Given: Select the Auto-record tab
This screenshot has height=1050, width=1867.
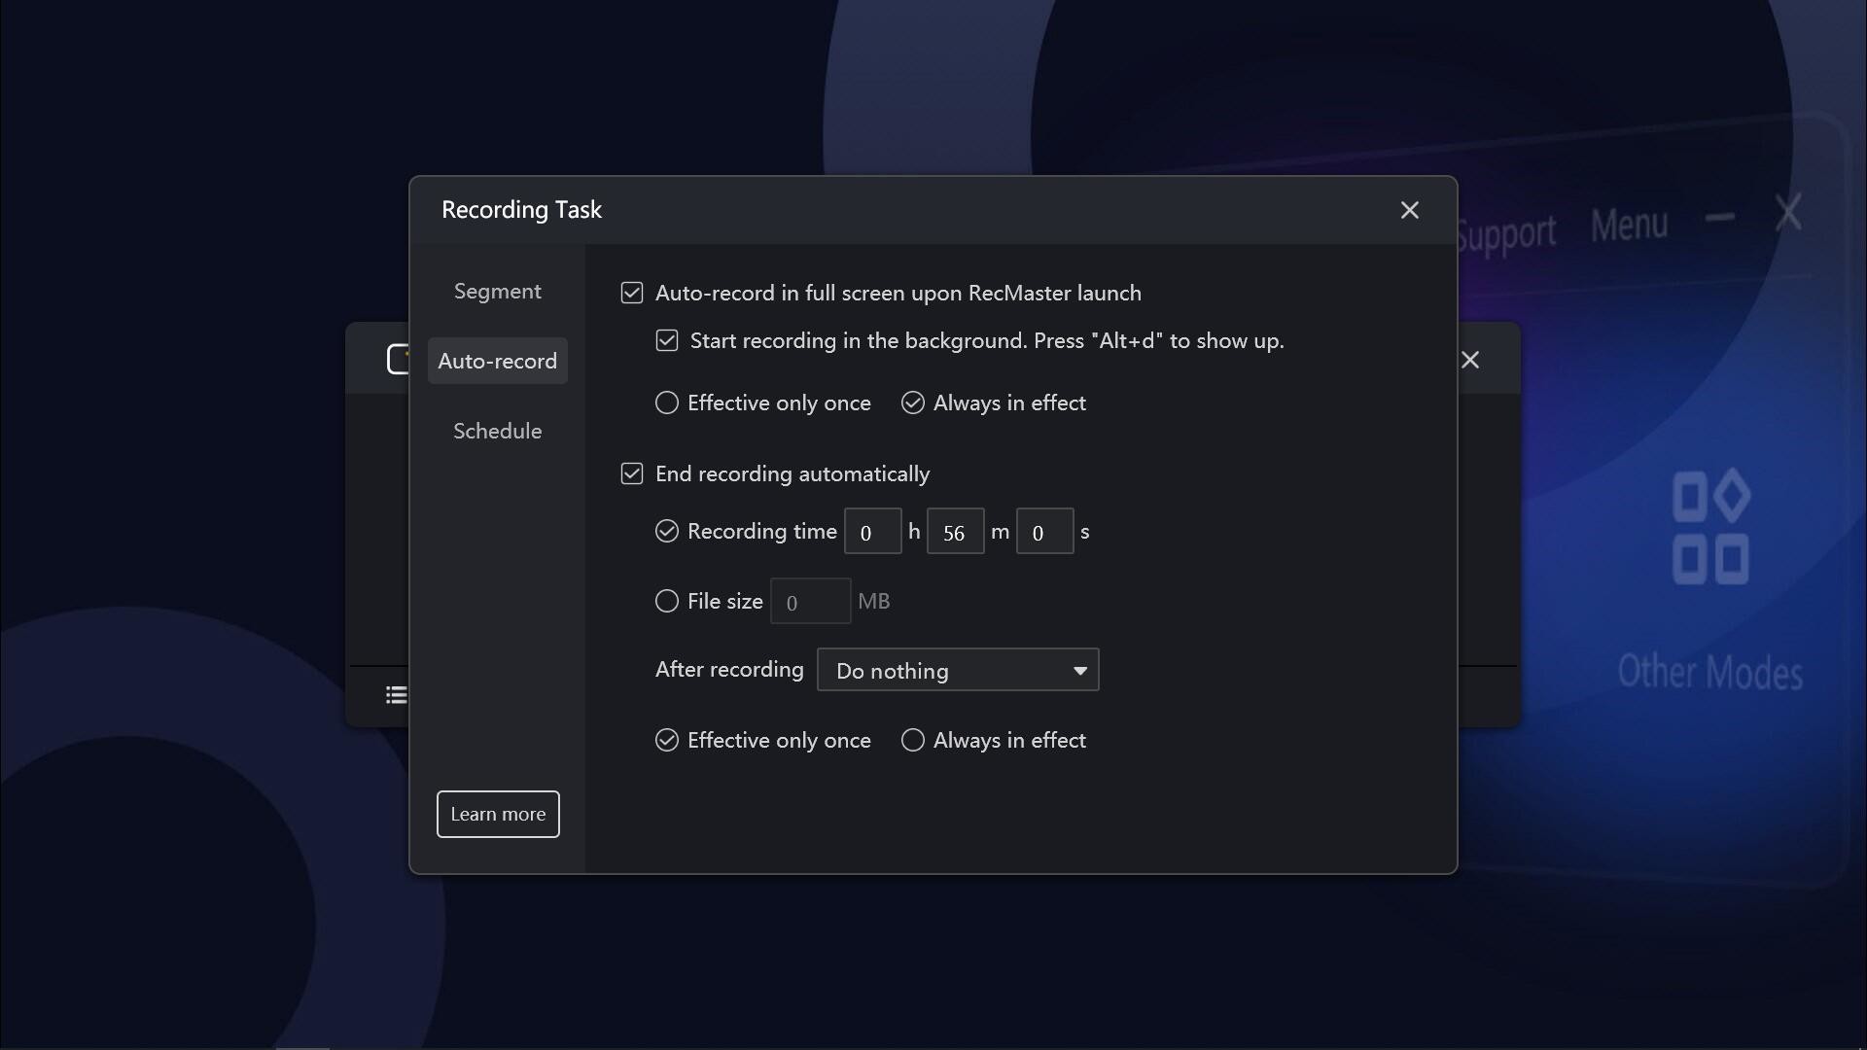Looking at the screenshot, I should [x=497, y=360].
